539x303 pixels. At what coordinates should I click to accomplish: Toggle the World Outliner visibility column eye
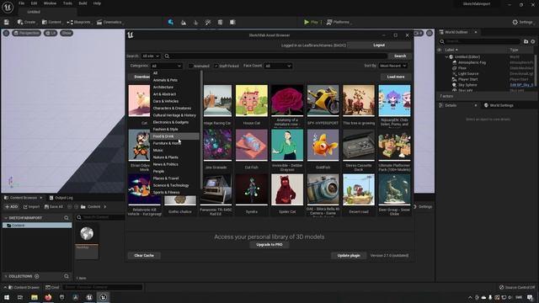440,50
